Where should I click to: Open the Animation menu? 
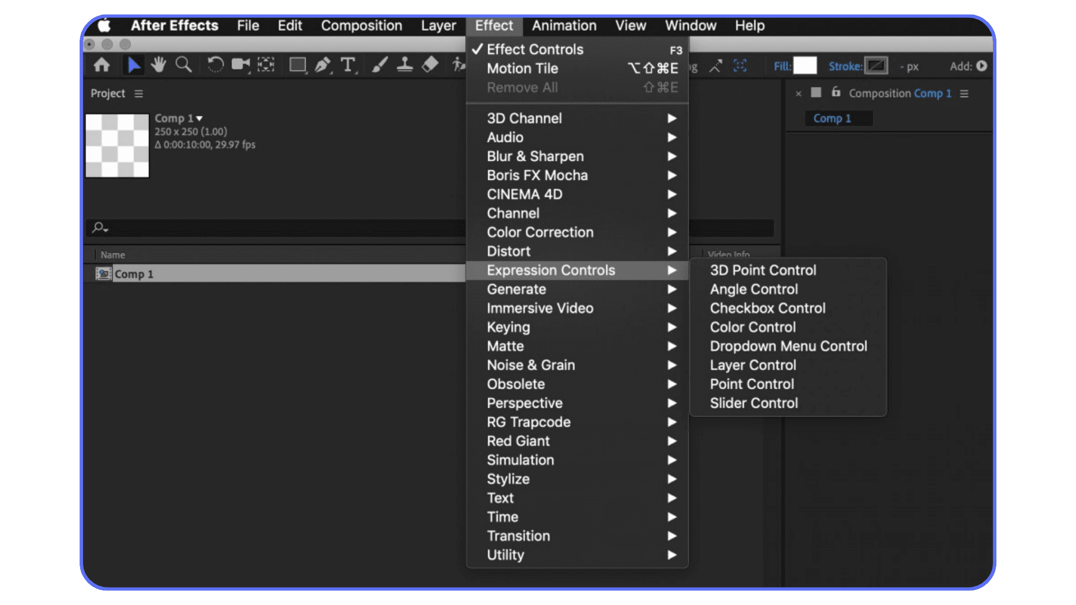tap(564, 25)
